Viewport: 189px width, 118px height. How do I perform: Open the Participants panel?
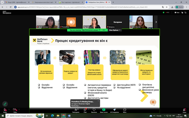click(x=76, y=110)
